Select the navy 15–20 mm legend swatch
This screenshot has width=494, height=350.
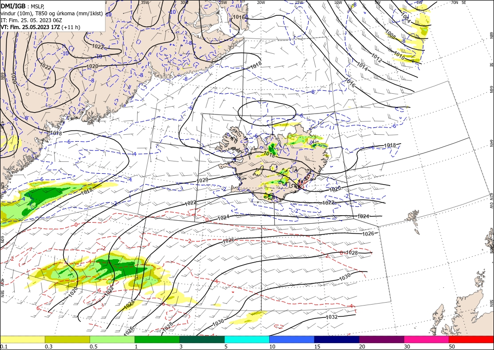[x=337, y=339]
